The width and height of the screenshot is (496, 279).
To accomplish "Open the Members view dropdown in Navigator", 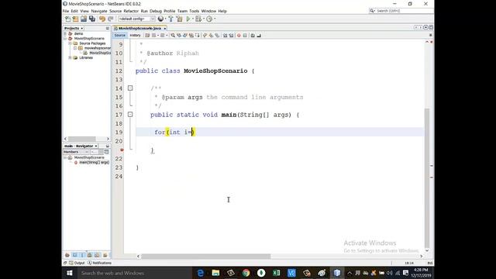I will click(x=76, y=152).
